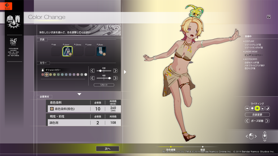The image size is (278, 156).
Task: Click the 衣装変更 costume change button
Action: (x=257, y=115)
